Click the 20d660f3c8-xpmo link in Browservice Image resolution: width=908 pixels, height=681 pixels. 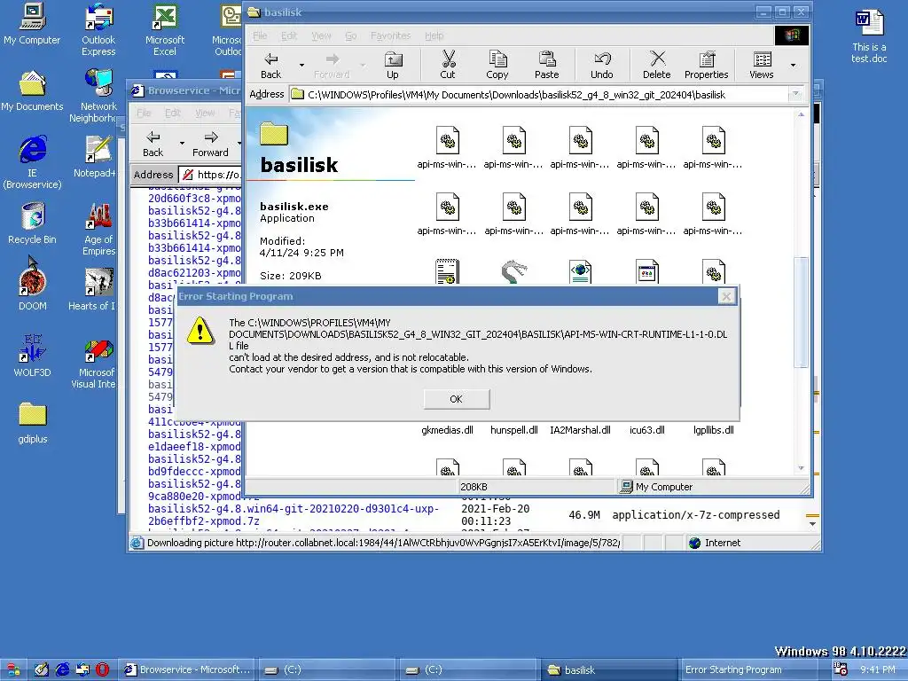[194, 198]
